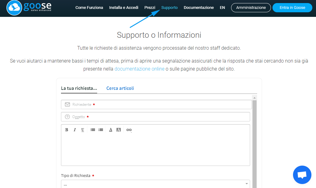The image size is (316, 188).
Task: Switch site language to EN
Action: pos(222,8)
